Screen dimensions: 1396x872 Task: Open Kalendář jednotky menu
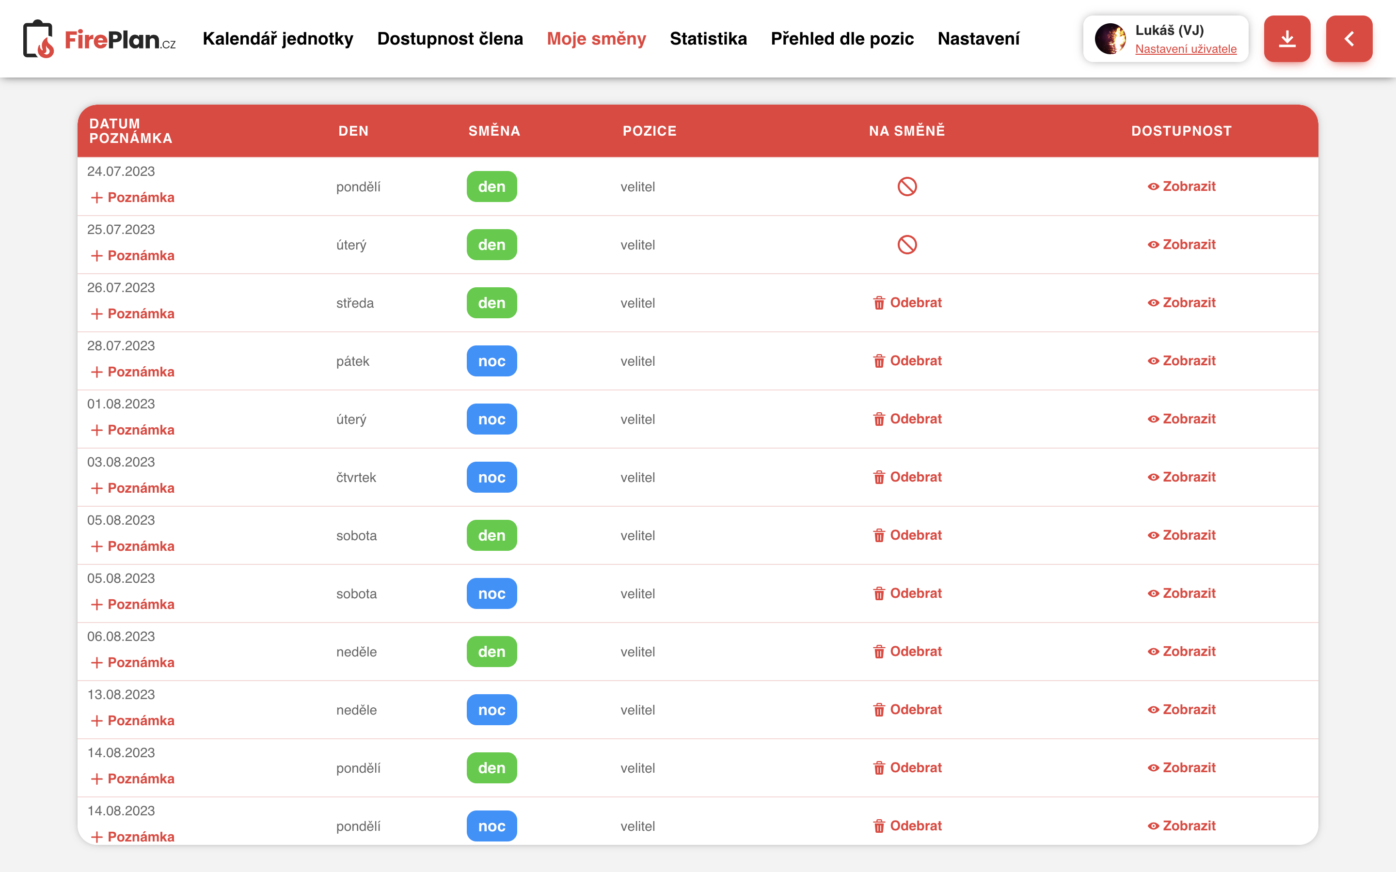point(277,39)
